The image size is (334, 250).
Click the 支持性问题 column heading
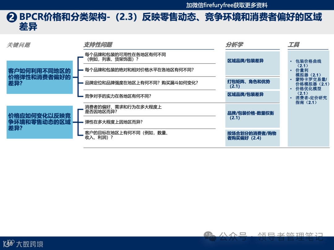98,45
